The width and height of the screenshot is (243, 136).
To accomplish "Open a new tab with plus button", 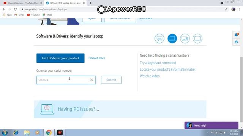I will 90,3.
